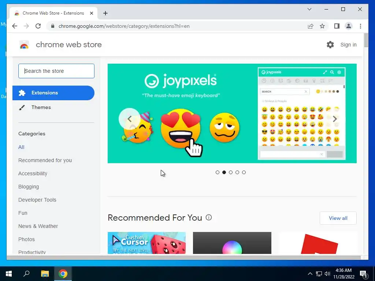This screenshot has height=281, width=375.
Task: Click the address bar URL
Action: tap(124, 26)
